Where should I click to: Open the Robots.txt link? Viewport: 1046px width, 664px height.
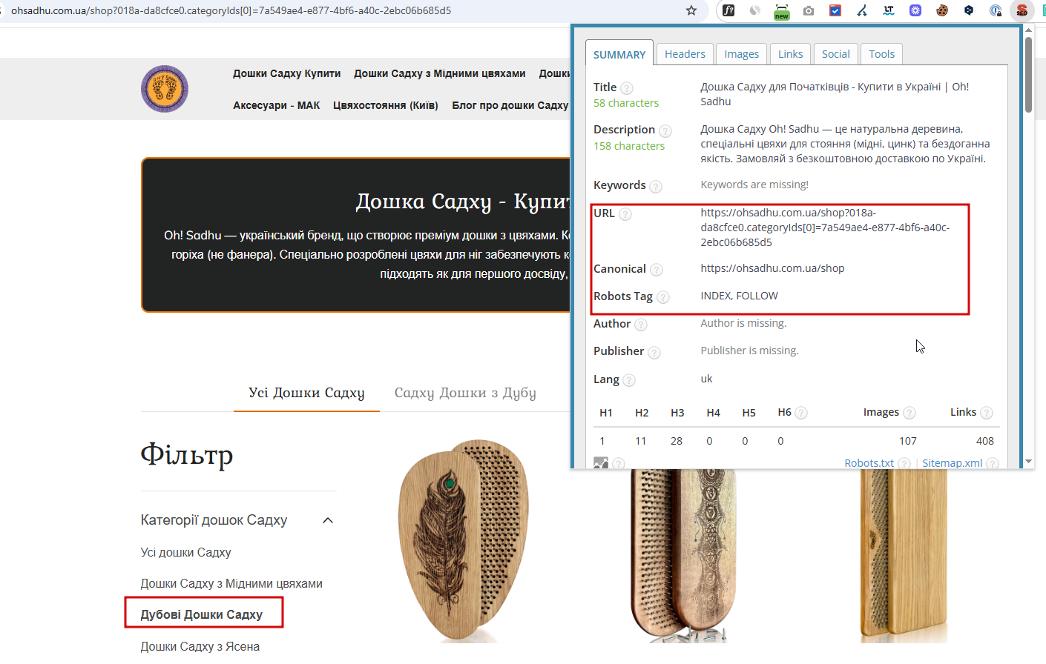pyautogui.click(x=869, y=463)
